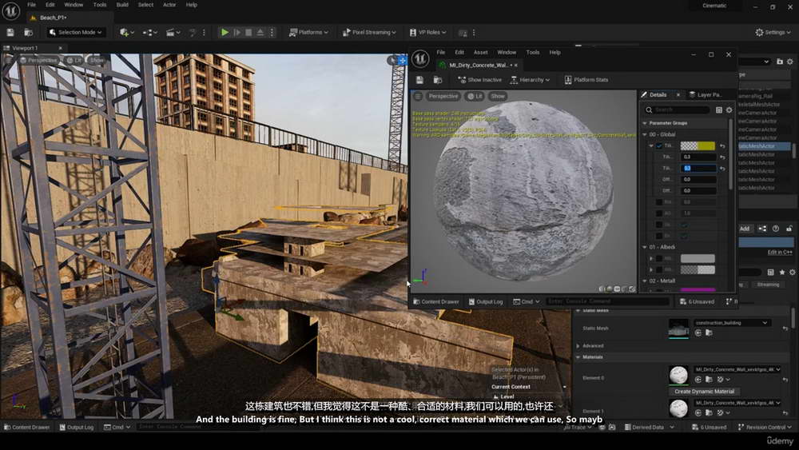Image resolution: width=799 pixels, height=450 pixels.
Task: Click the magenta Metallic color swatch
Action: (x=698, y=290)
